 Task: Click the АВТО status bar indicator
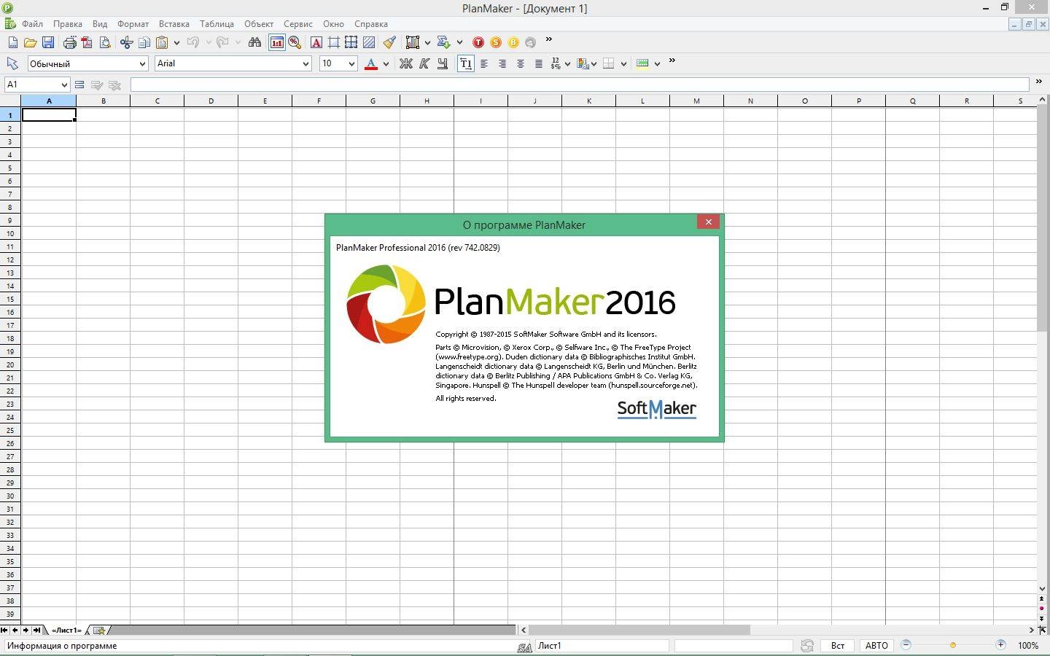point(876,646)
